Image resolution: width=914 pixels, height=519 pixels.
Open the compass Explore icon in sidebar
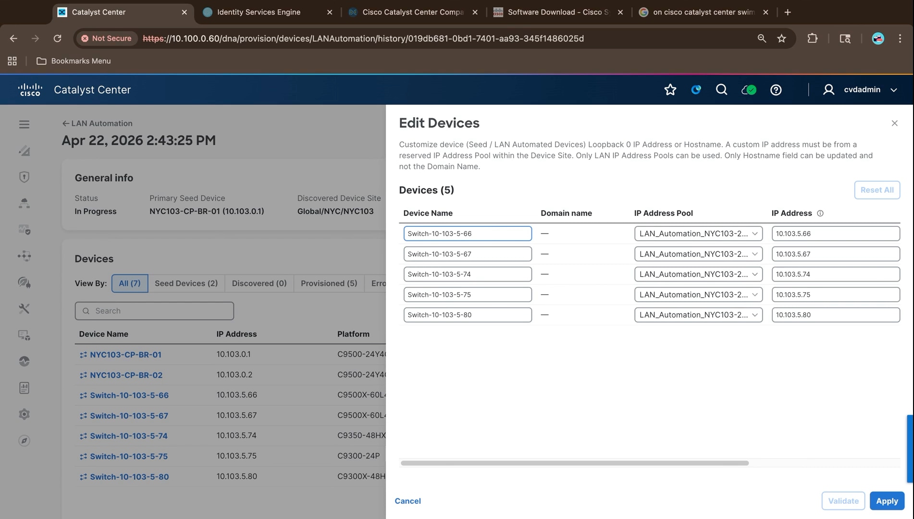point(24,441)
